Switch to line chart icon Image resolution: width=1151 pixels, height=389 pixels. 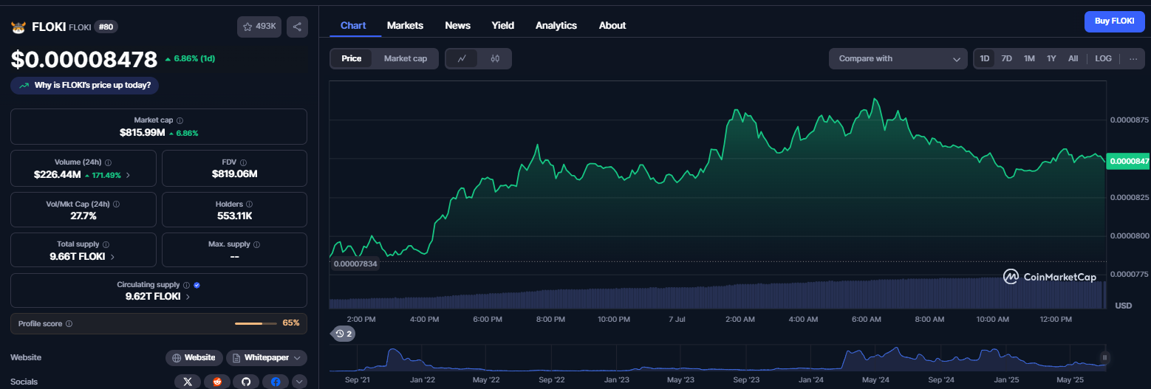[x=462, y=58]
